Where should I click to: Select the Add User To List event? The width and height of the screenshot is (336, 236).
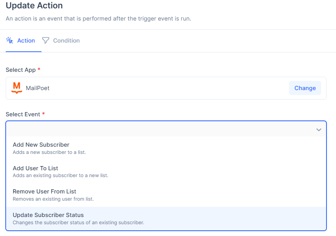coord(35,168)
